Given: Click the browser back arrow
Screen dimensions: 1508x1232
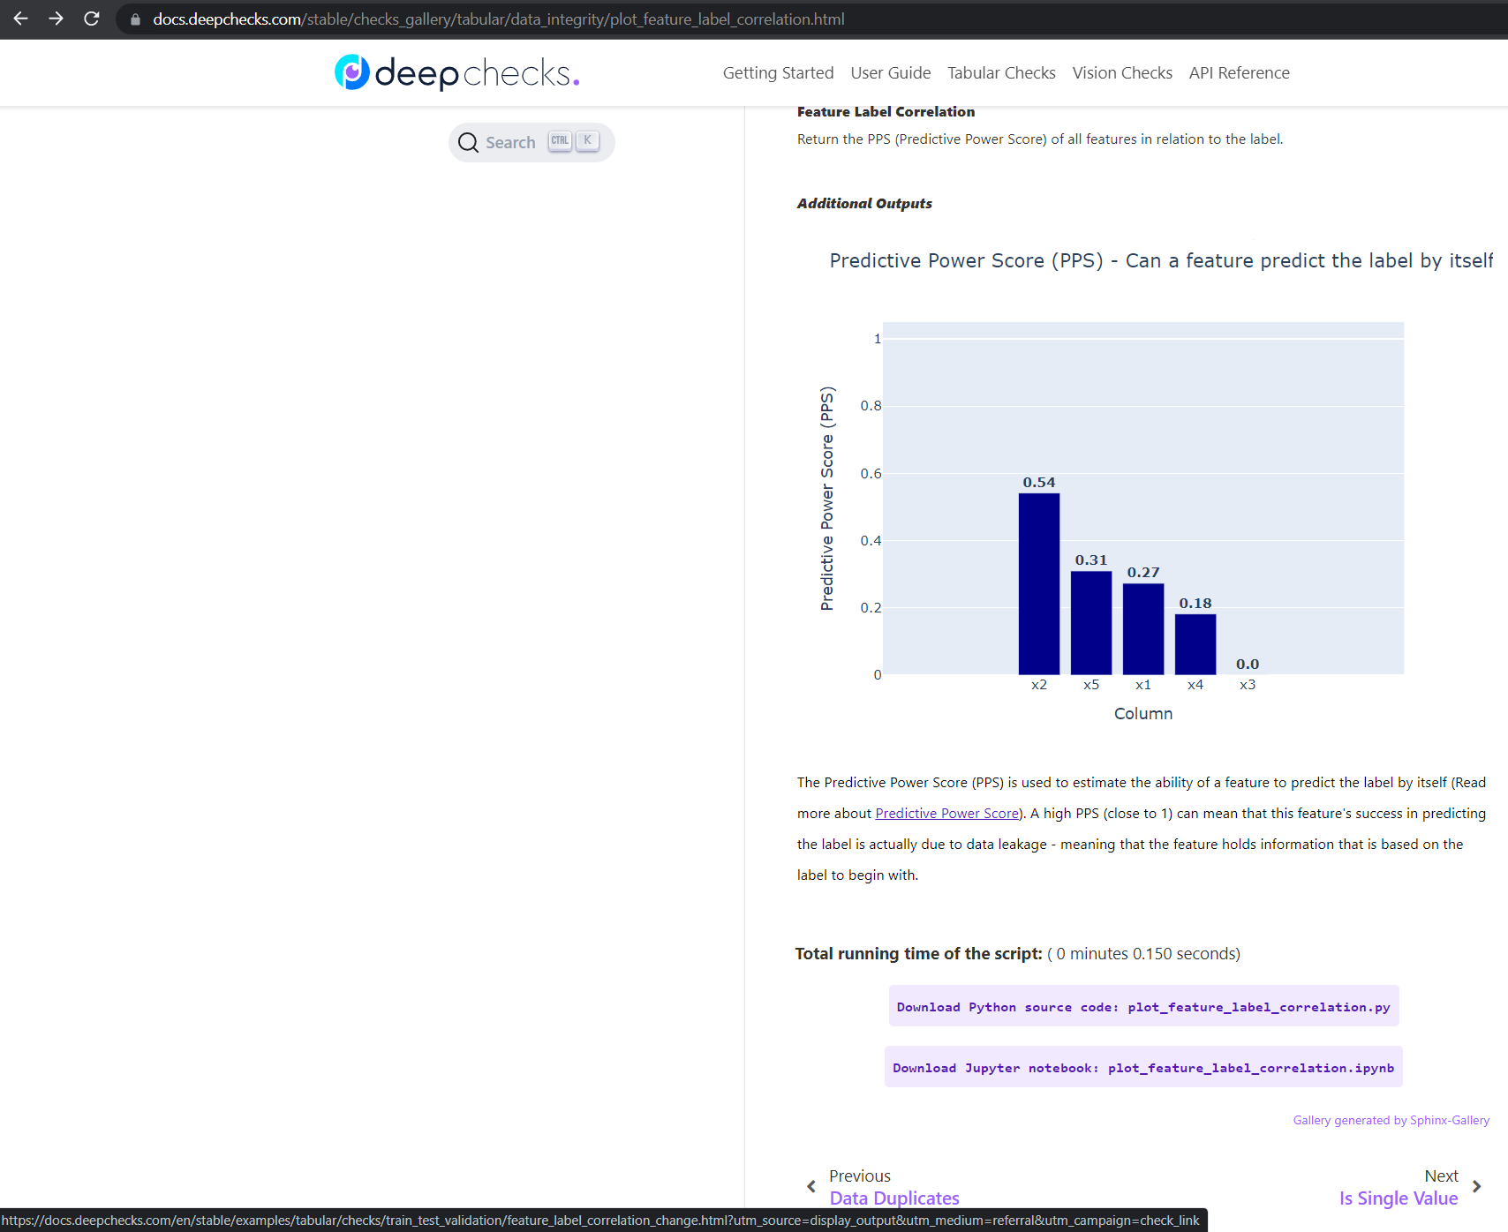Looking at the screenshot, I should tap(19, 19).
